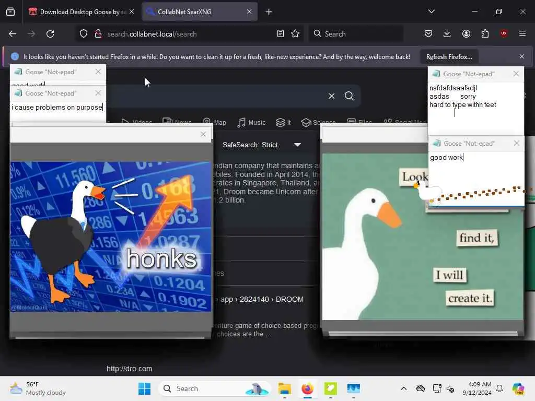
Task: Click the honks goose meme image
Action: (111, 237)
